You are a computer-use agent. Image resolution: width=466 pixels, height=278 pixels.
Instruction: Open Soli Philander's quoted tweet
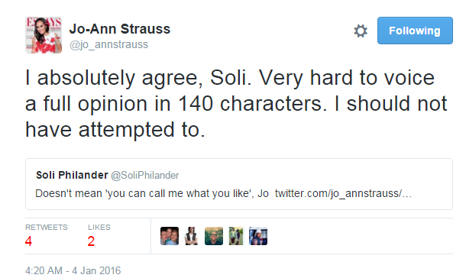[239, 184]
